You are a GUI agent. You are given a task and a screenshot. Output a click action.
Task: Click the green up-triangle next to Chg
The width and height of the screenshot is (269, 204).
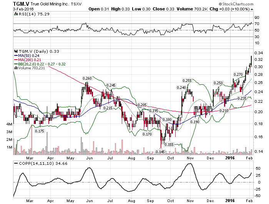point(252,9)
